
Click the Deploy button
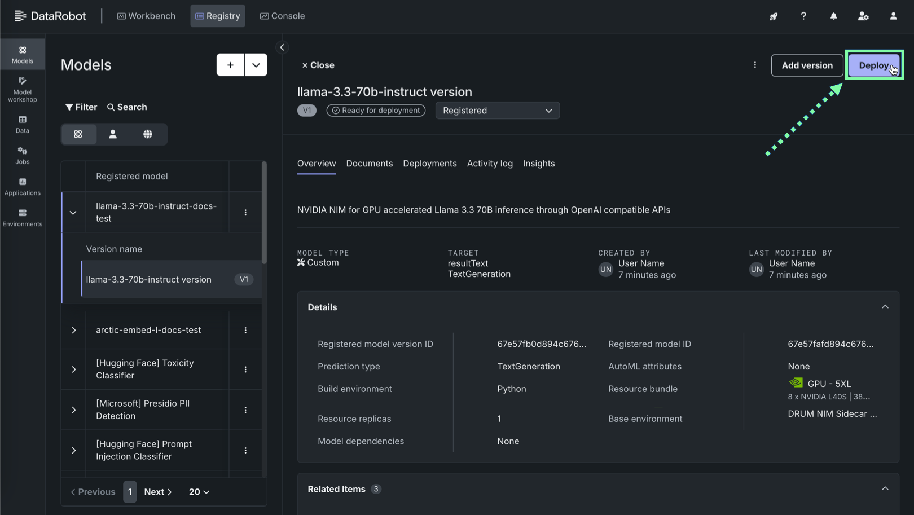874,65
